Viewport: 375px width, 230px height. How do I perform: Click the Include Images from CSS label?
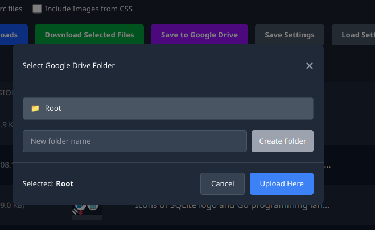point(88,9)
